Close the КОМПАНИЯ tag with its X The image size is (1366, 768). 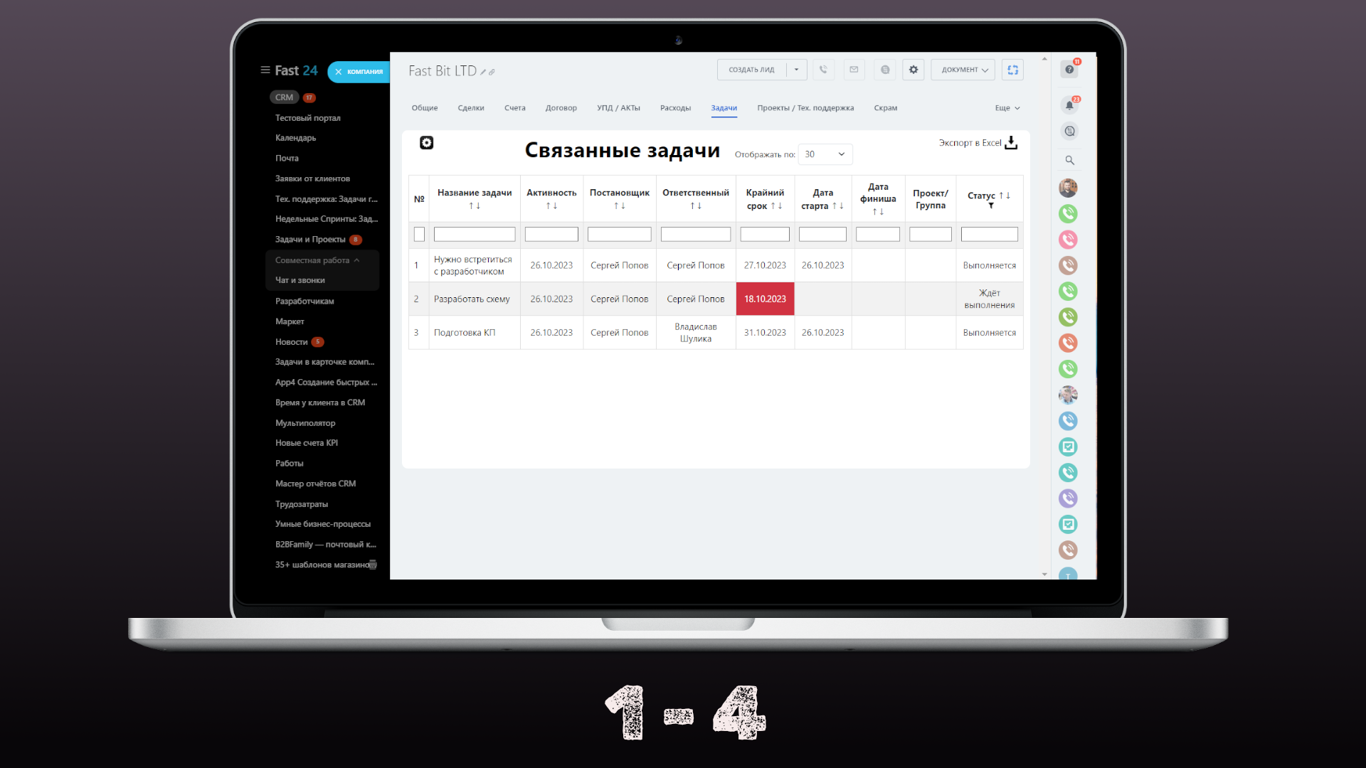[x=339, y=72]
